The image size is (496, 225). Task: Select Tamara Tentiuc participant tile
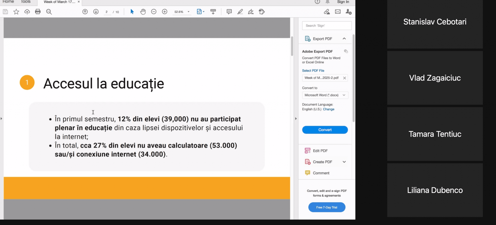coord(435,134)
